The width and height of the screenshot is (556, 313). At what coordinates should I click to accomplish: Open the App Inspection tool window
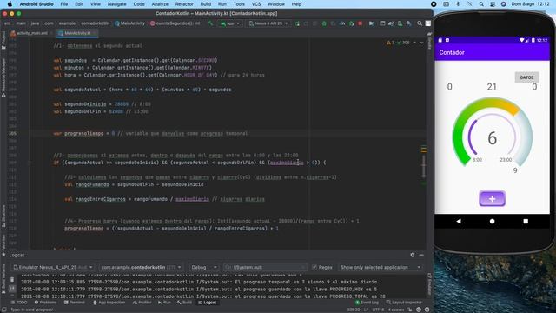[109, 303]
